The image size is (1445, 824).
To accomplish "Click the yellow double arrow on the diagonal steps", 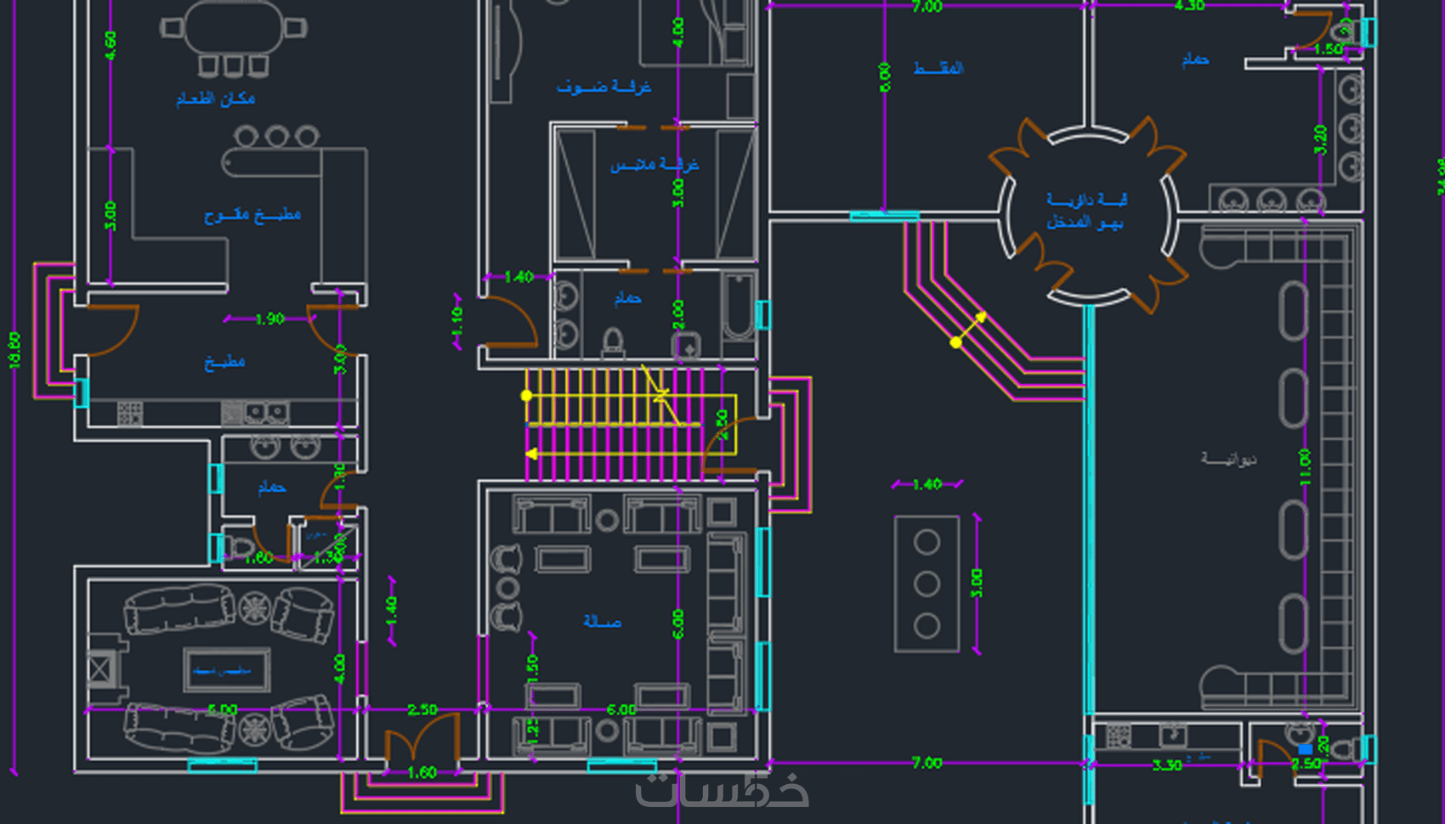I will [x=969, y=330].
